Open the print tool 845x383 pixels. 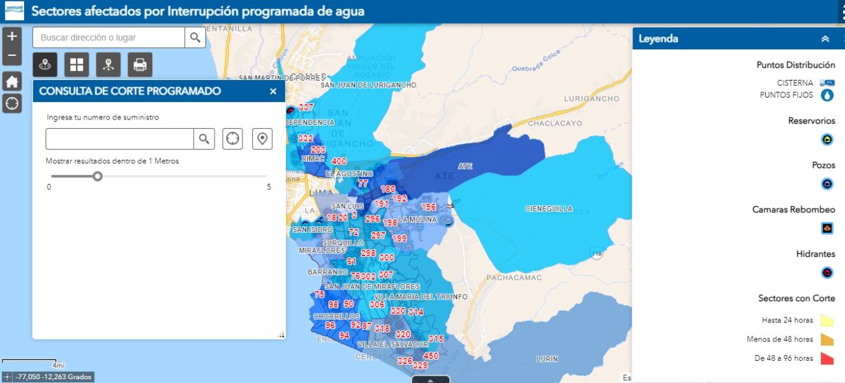pos(140,64)
